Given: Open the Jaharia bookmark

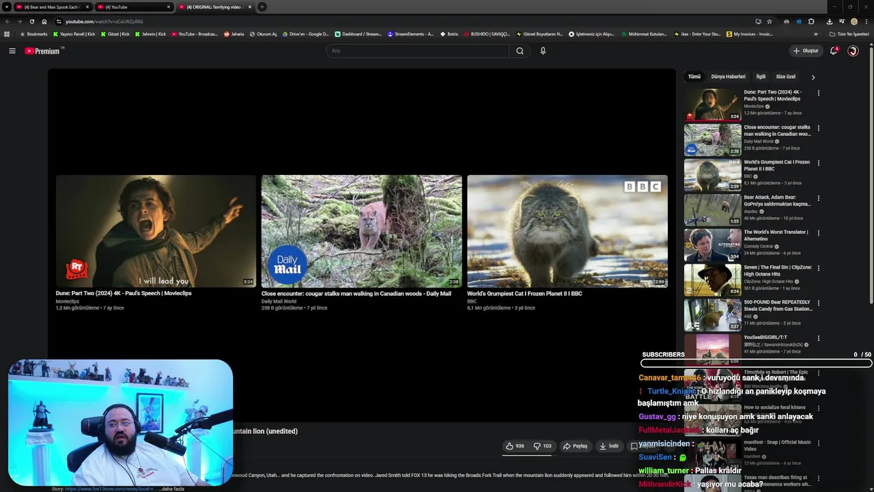Looking at the screenshot, I should (x=234, y=33).
